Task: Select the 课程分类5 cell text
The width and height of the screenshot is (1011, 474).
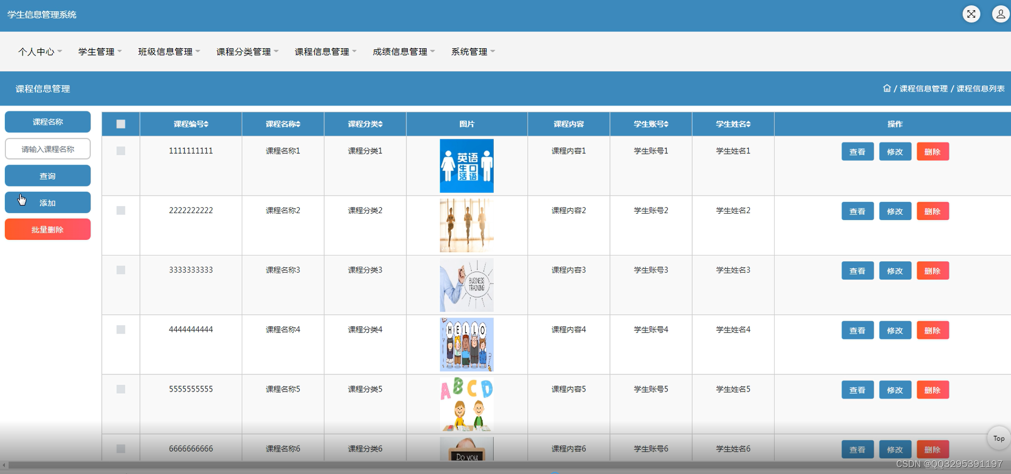Action: pos(365,389)
